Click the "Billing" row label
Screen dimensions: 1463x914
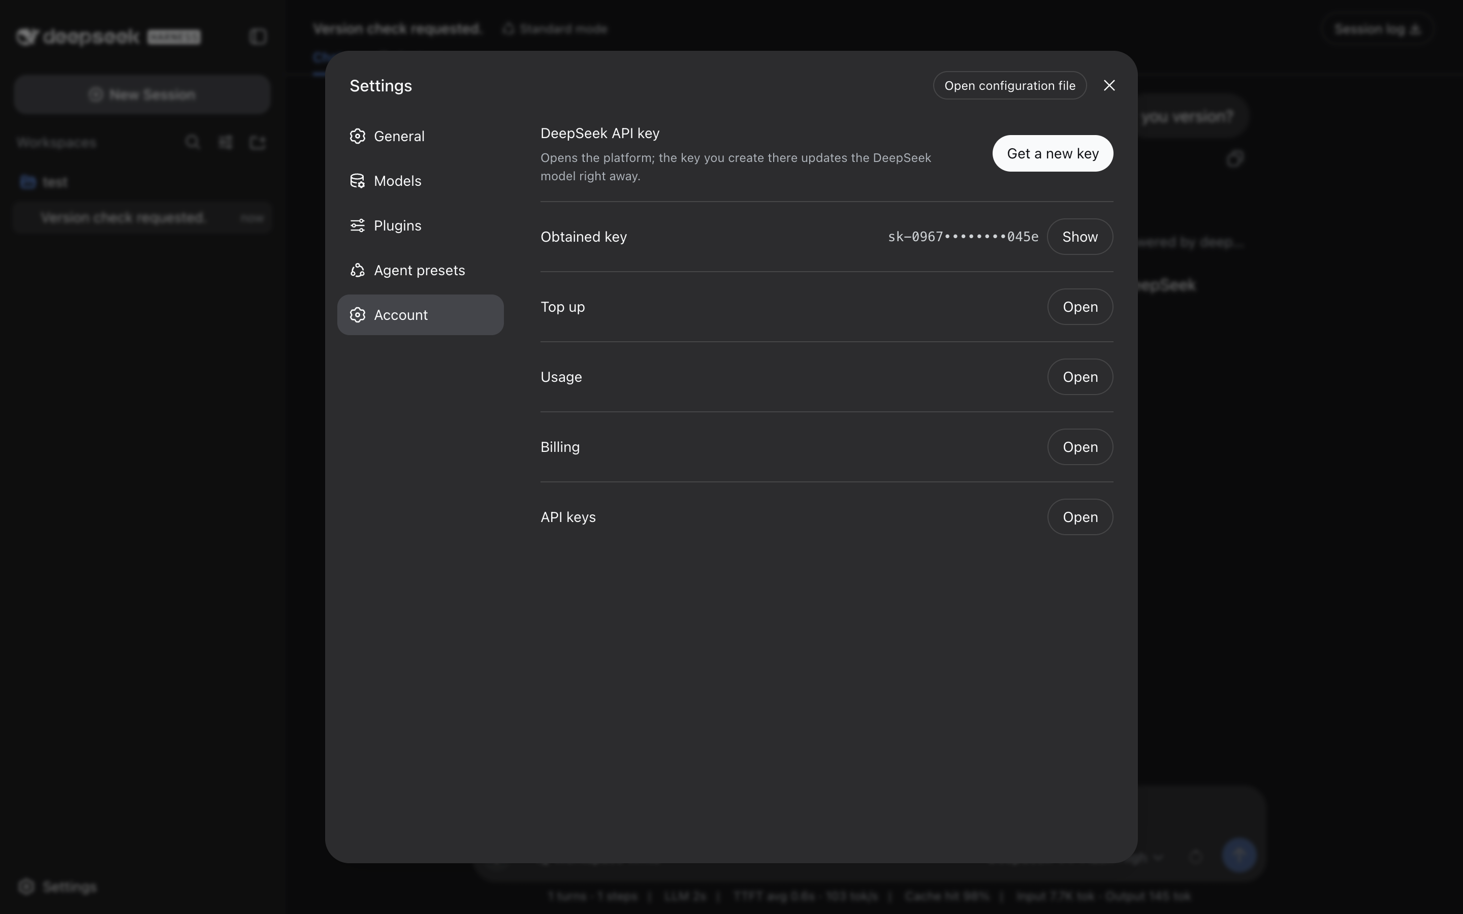[560, 447]
